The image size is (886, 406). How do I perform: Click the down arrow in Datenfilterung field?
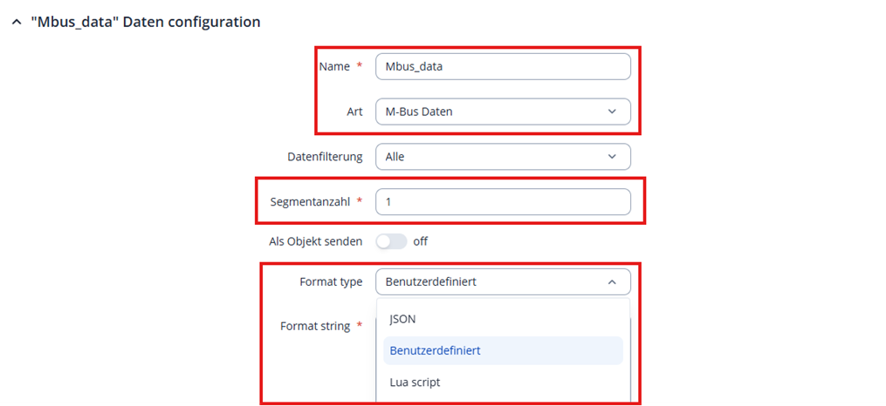(612, 157)
